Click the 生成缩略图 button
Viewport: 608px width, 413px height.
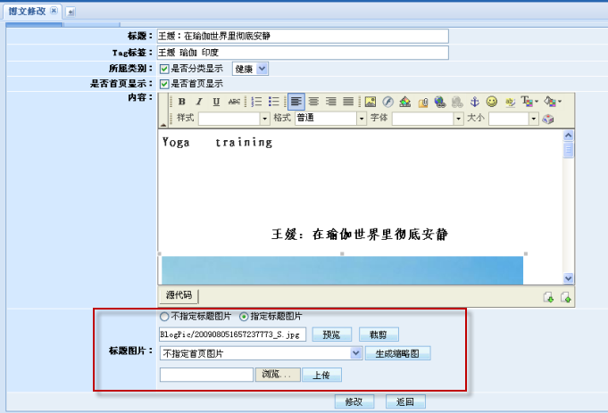(x=398, y=353)
